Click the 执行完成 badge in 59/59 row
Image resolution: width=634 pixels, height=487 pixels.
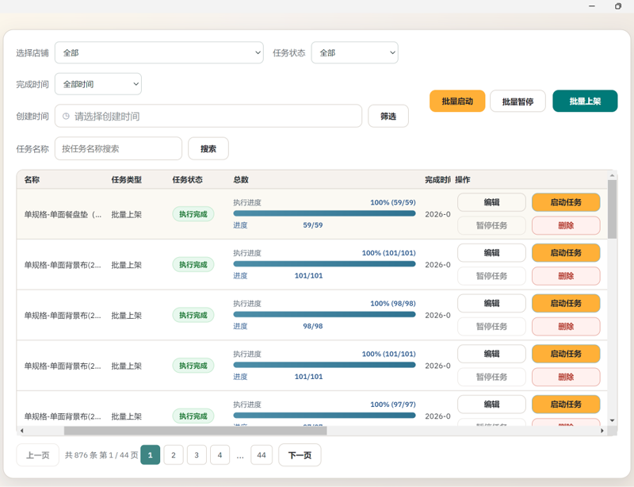[193, 214]
